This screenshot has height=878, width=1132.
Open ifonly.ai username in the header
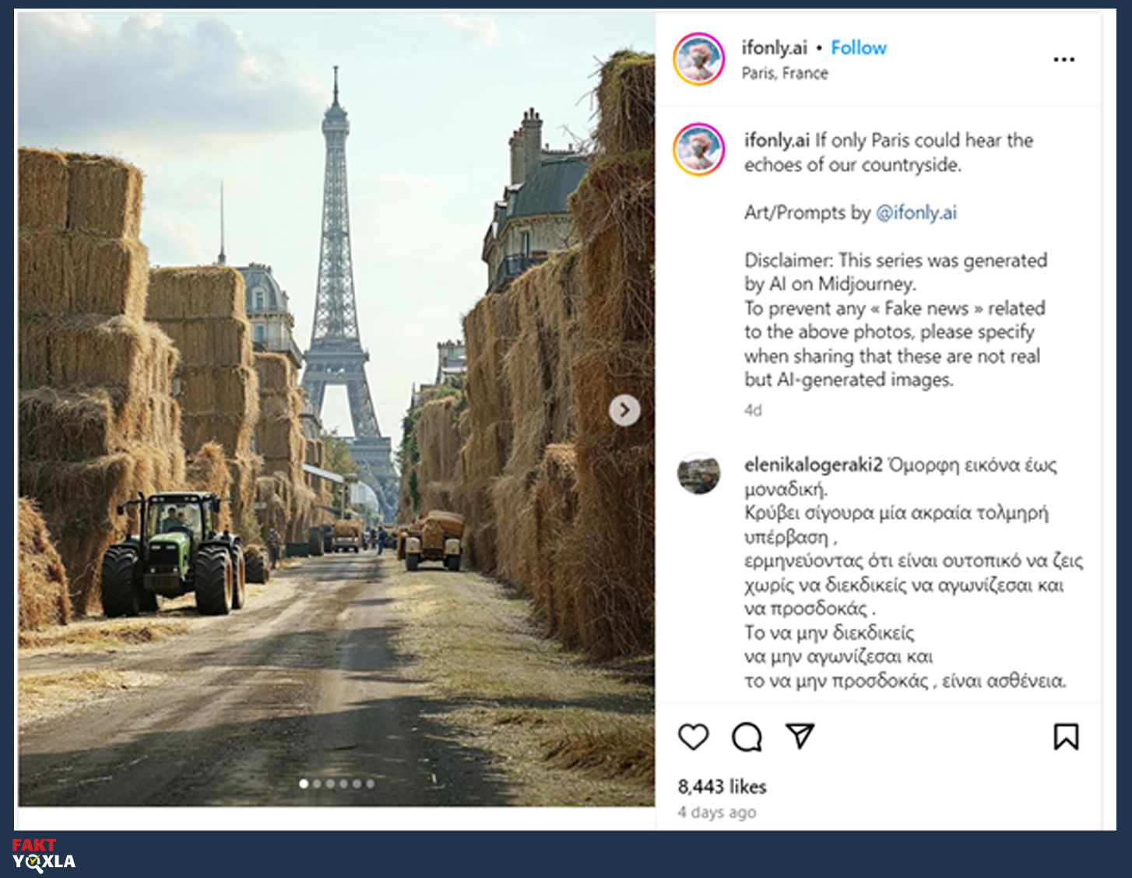pyautogui.click(x=774, y=48)
